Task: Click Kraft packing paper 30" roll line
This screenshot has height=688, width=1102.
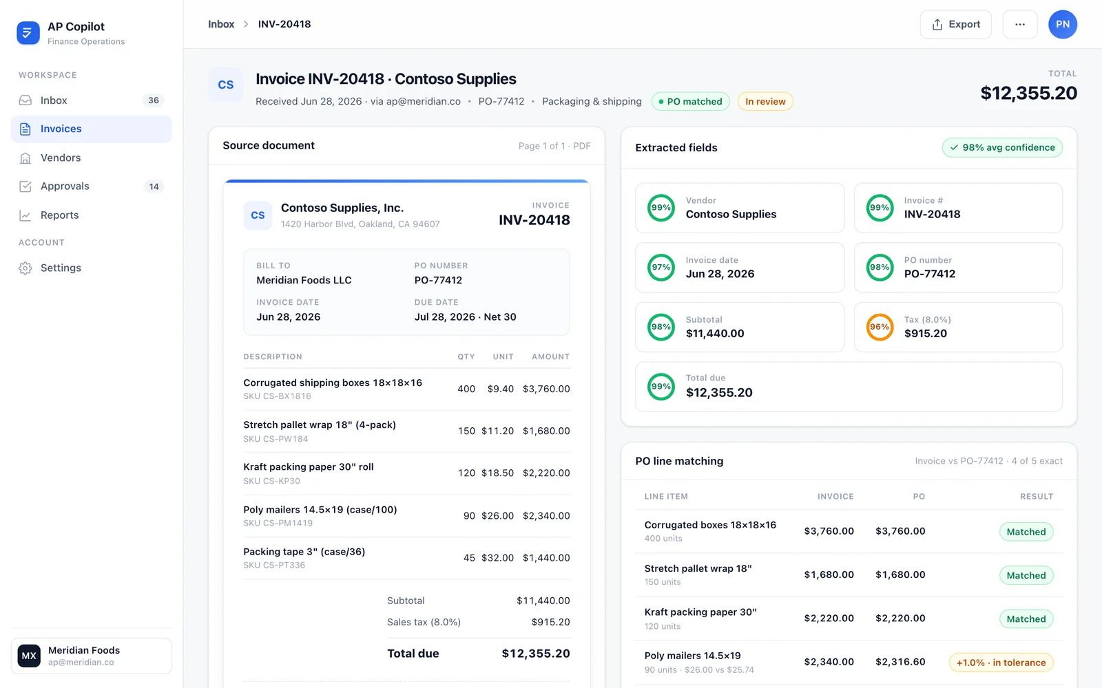Action: click(406, 473)
